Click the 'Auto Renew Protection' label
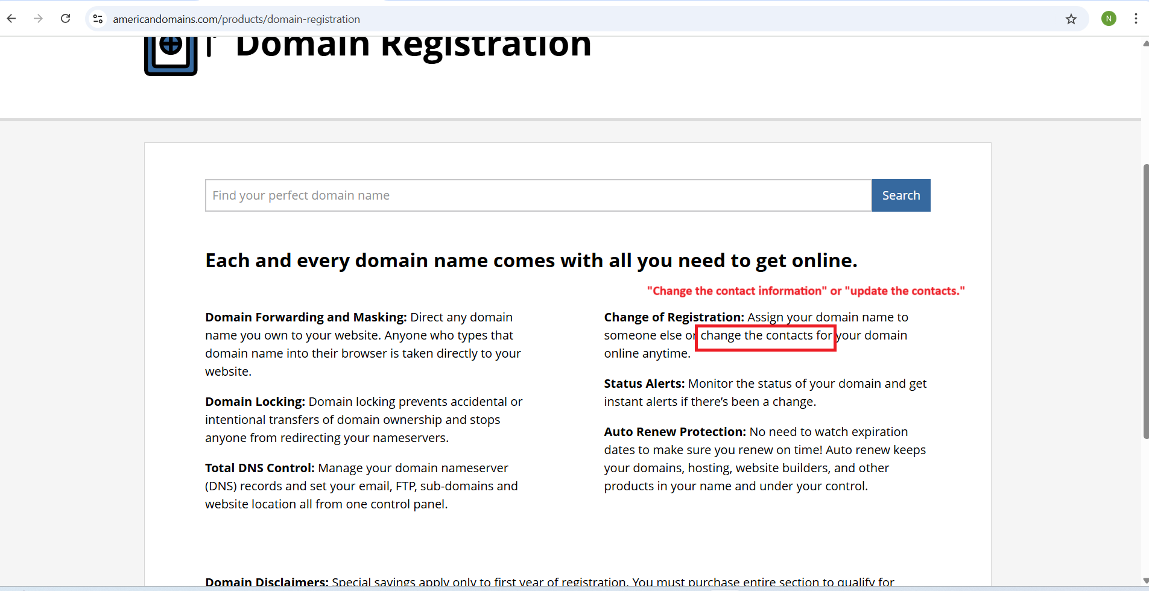The width and height of the screenshot is (1149, 591). pyautogui.click(x=675, y=432)
